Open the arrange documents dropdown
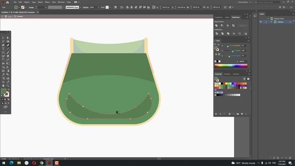This screenshot has width=295, height=166. click(77, 2)
